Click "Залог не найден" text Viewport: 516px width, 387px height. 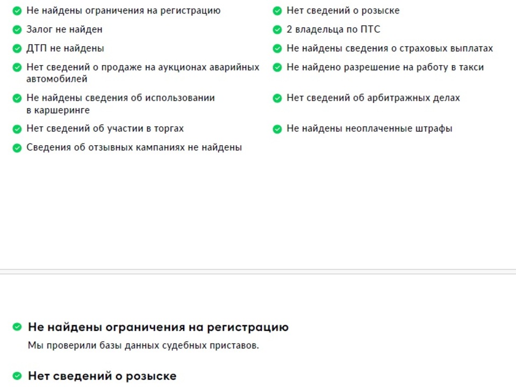(x=64, y=30)
